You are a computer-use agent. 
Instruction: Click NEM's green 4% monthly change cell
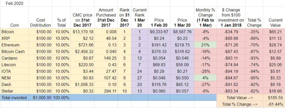coord(205,78)
